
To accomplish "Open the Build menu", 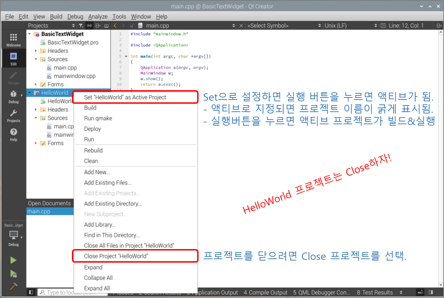I will [x=56, y=16].
